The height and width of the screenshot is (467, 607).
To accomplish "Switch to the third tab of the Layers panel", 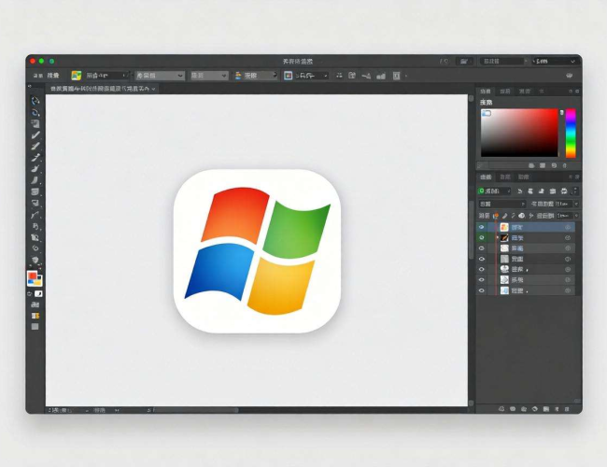I will [x=523, y=177].
